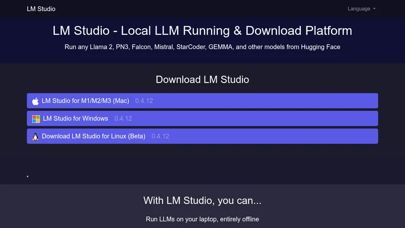Click the 'Download LM Studio' heading

pos(202,80)
